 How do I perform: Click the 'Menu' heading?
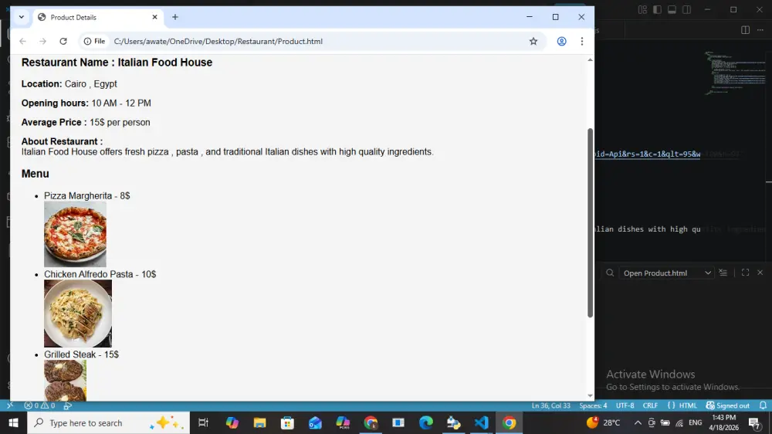[35, 174]
